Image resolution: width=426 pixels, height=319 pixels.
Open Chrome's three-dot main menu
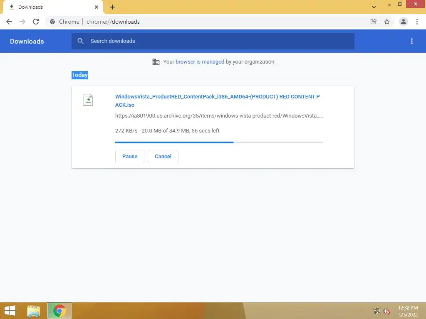(x=417, y=22)
